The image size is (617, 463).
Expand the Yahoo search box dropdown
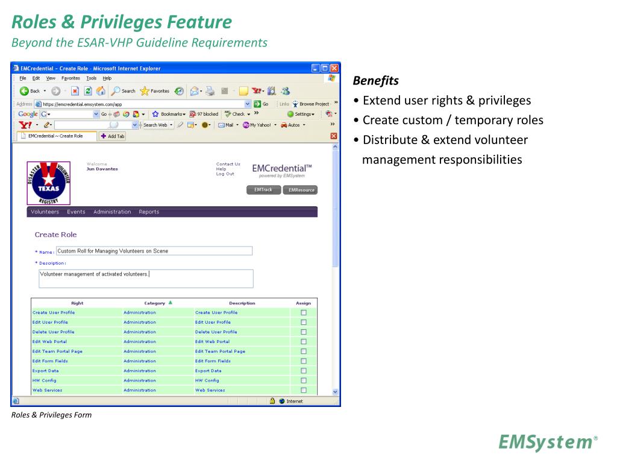pyautogui.click(x=135, y=125)
